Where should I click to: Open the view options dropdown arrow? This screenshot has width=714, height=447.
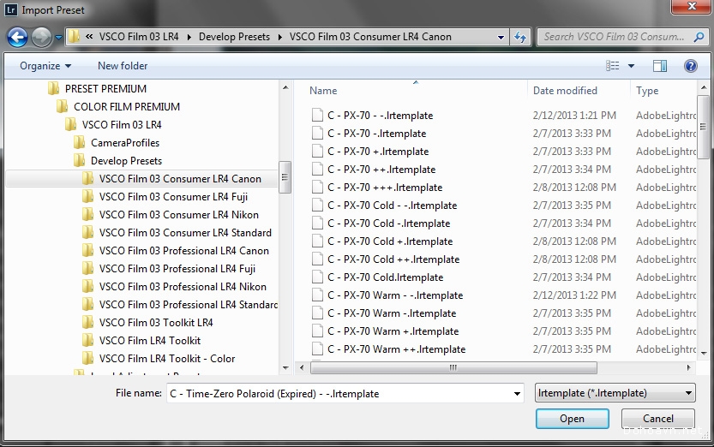631,66
